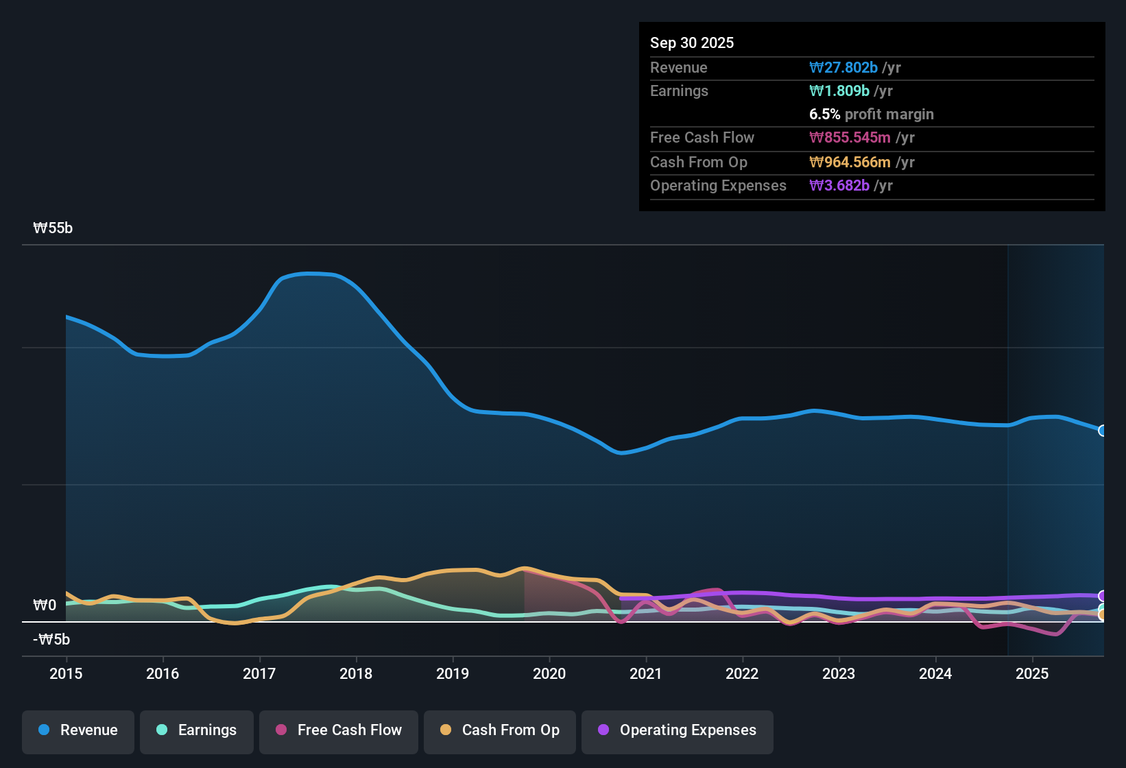Click the ₩27.802b revenue value in tooltip
Screen dimensions: 1126x768
pyautogui.click(x=843, y=67)
